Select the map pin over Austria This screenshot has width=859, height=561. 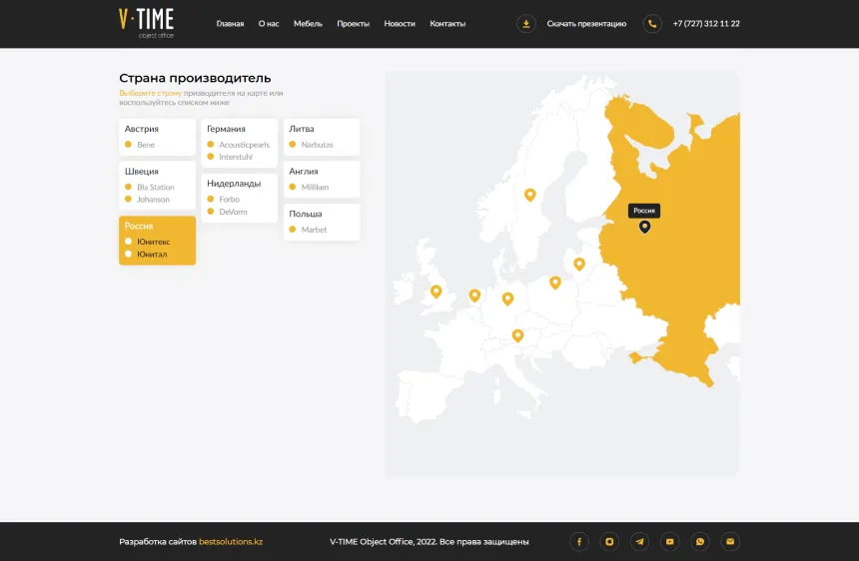517,335
